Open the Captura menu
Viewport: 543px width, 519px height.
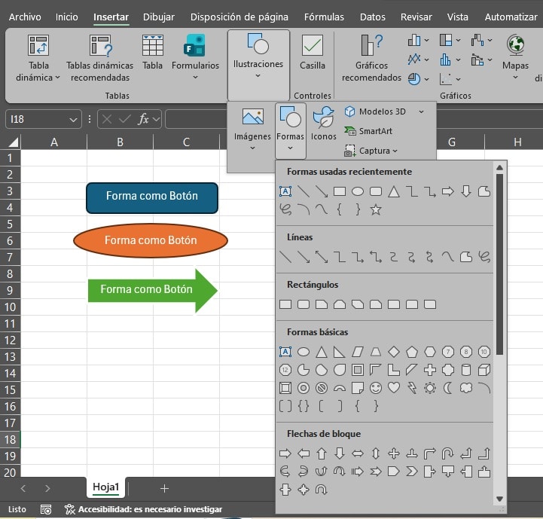[x=371, y=151]
